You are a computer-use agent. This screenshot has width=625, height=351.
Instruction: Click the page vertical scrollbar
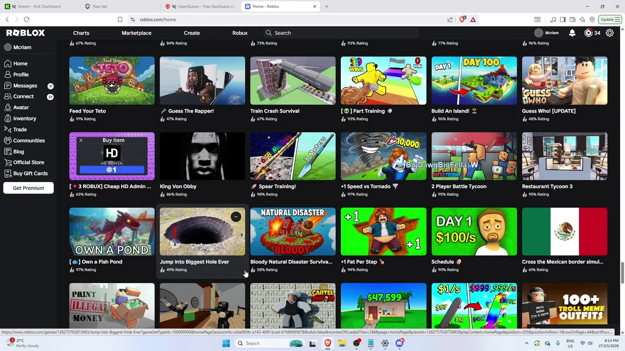coord(622,273)
